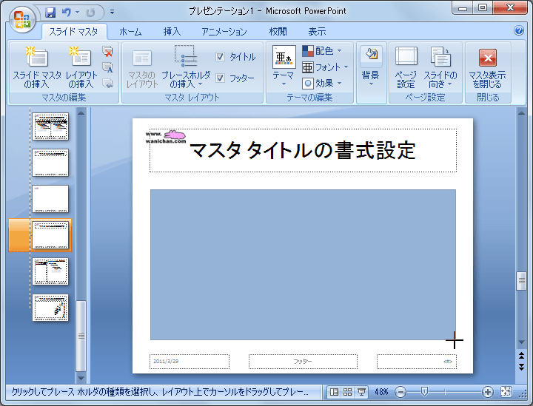Start Slide Show view icon
Image resolution: width=533 pixels, height=406 pixels.
pyautogui.click(x=361, y=392)
